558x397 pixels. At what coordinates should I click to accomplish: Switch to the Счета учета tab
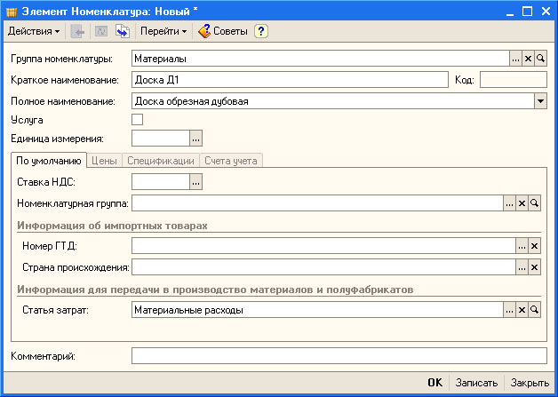[x=231, y=161]
